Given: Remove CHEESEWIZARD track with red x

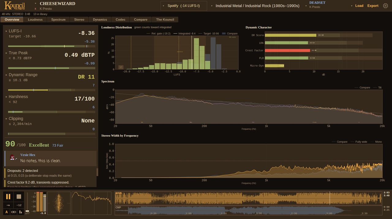Looking at the screenshot, I should 36,9.
